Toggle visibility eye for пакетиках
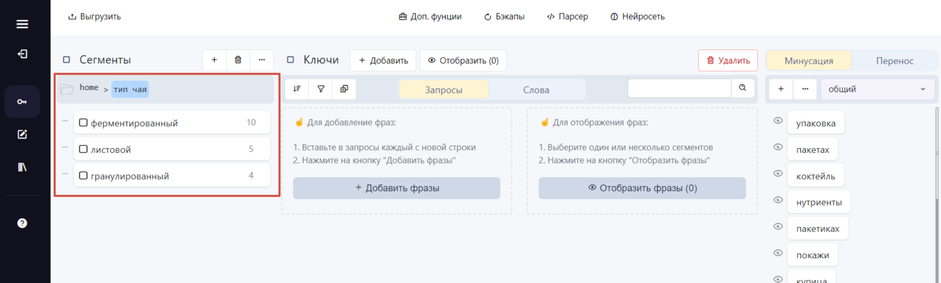 (x=778, y=226)
